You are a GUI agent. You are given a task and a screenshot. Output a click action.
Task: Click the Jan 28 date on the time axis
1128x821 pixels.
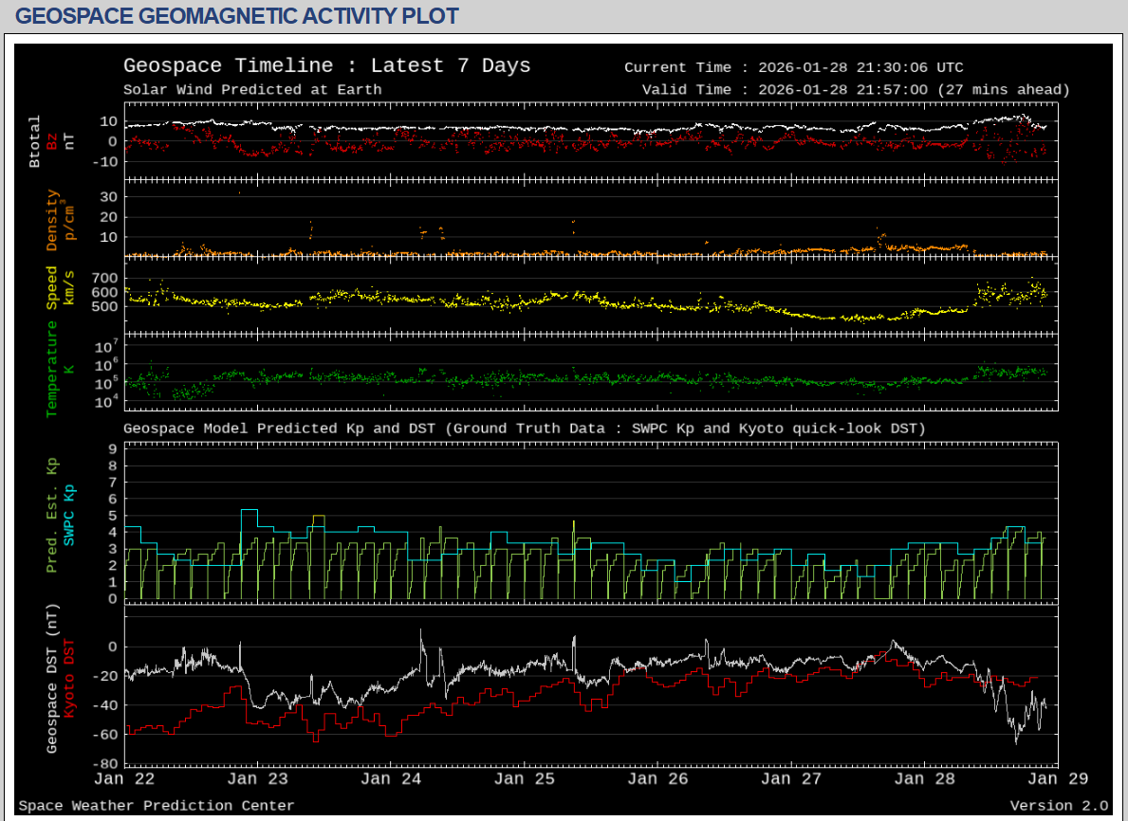coord(924,779)
